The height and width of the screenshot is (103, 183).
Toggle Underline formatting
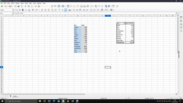(x=29, y=10)
